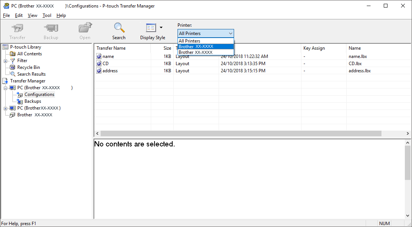
Task: Click the address layout file icon
Action: point(99,71)
